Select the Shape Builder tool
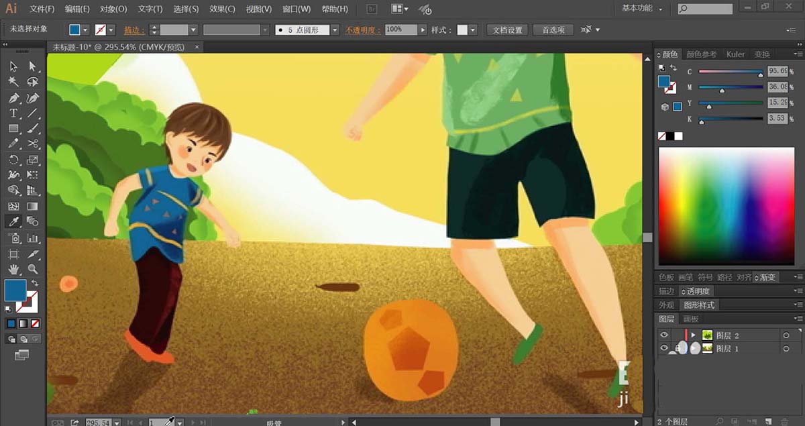This screenshot has width=805, height=426. pos(13,191)
